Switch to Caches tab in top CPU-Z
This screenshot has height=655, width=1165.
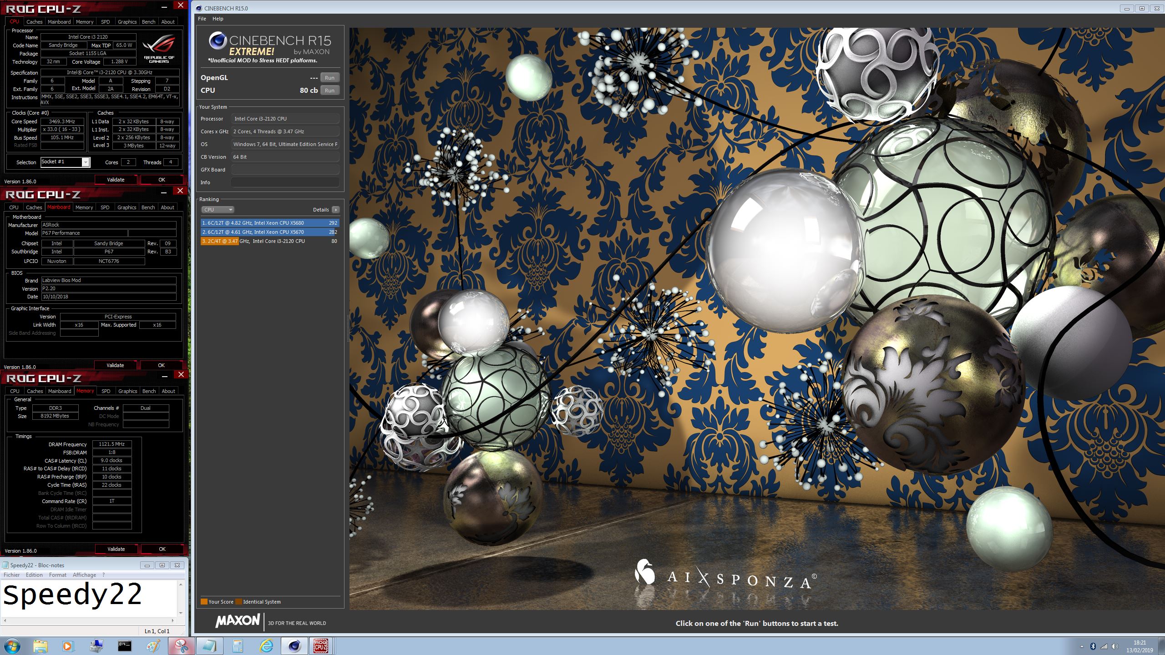(x=34, y=22)
